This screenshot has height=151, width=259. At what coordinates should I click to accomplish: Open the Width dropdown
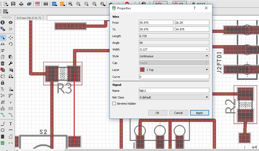207,49
